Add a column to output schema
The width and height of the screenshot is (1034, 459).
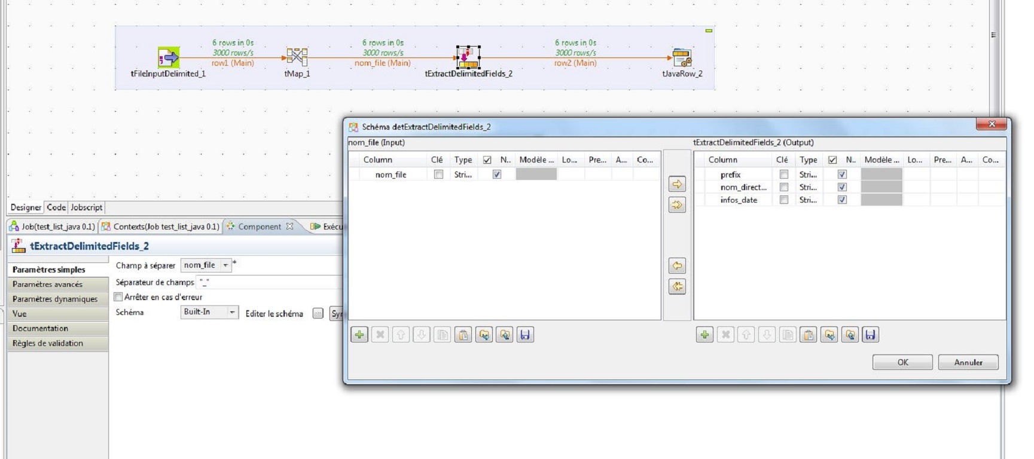(705, 335)
